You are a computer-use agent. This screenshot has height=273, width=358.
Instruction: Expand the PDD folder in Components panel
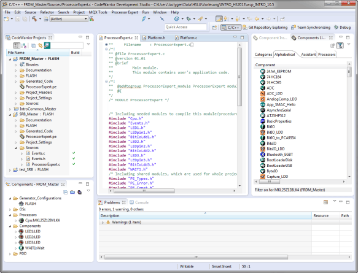pyautogui.click(x=10, y=254)
